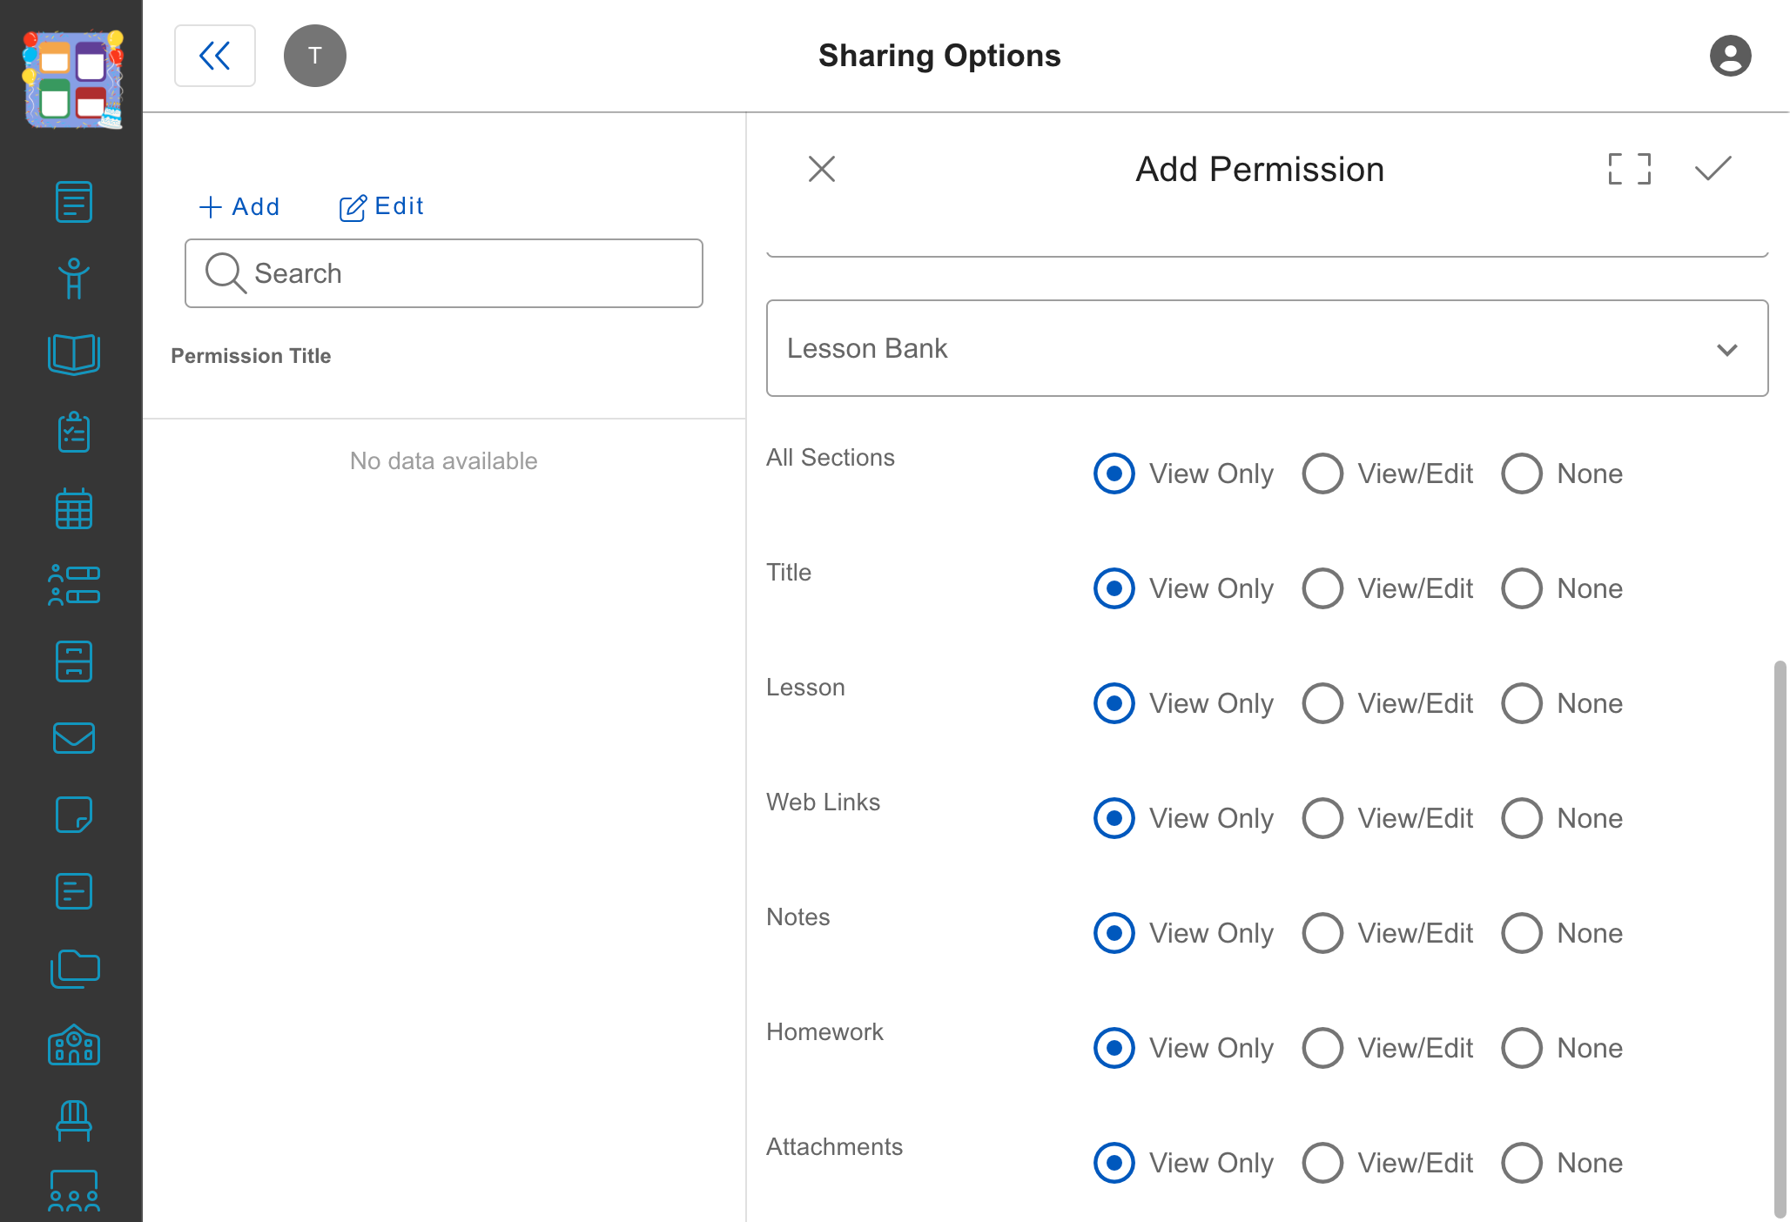The width and height of the screenshot is (1790, 1222).
Task: Set Title to View/Edit
Action: [x=1322, y=588]
